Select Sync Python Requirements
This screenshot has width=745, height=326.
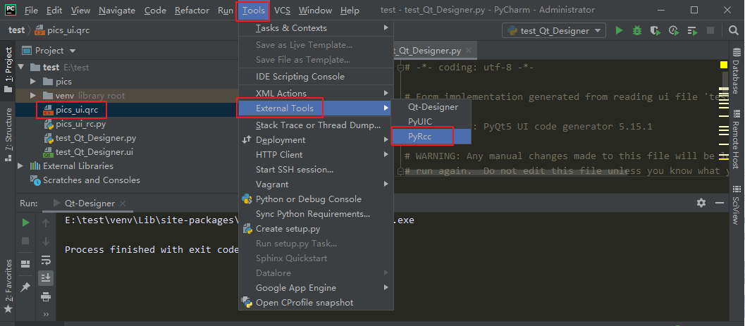pos(316,214)
